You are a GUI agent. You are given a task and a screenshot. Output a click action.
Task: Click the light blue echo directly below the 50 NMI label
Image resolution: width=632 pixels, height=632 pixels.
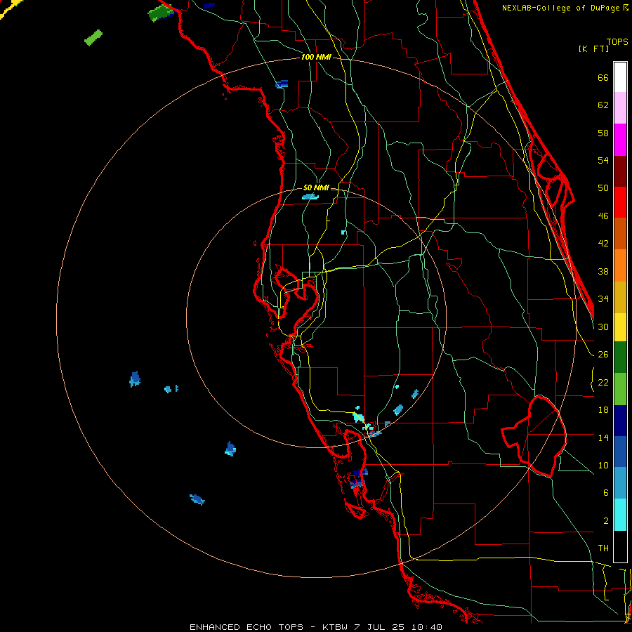point(310,197)
